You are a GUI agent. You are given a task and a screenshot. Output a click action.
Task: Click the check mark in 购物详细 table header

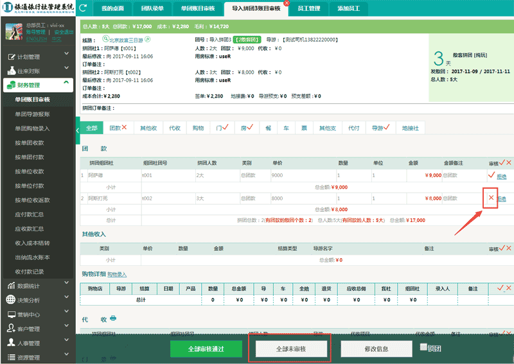click(501, 288)
